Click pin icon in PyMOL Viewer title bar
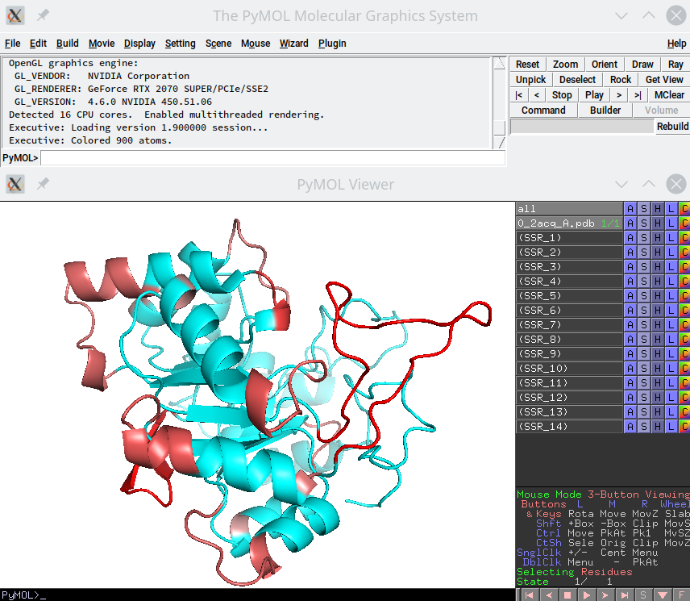The height and width of the screenshot is (601, 690). pos(43,184)
